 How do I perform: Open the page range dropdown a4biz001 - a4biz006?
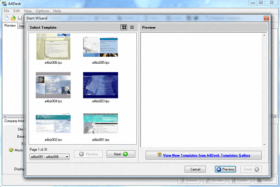49,157
